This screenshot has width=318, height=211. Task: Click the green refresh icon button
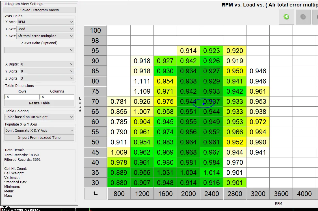(x=286, y=17)
